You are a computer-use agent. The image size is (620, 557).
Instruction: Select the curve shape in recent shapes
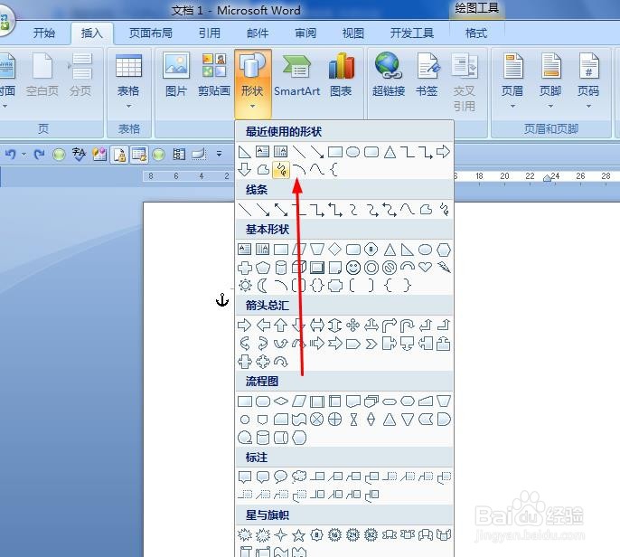317,170
